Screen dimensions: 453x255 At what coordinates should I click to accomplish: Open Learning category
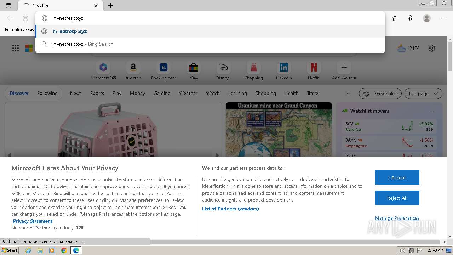(x=237, y=93)
